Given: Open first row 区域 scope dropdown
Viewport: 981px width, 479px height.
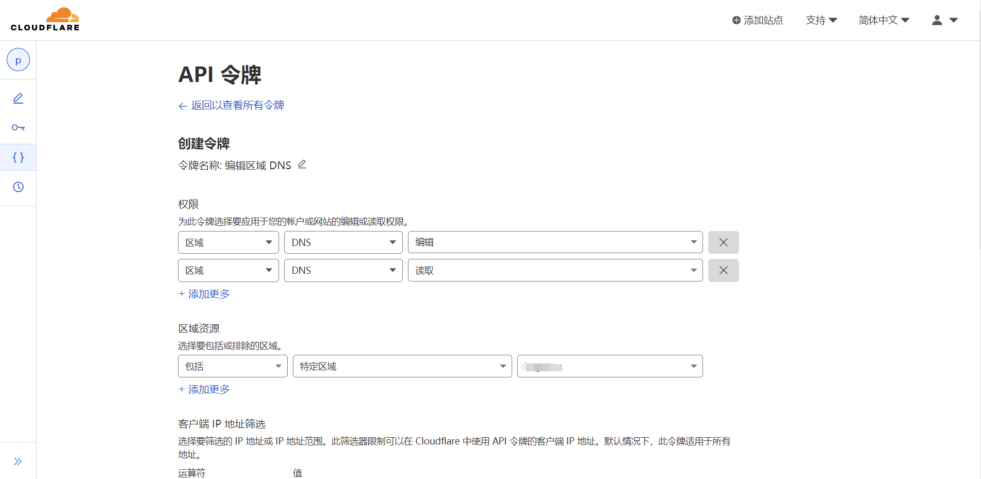Looking at the screenshot, I should coord(228,242).
